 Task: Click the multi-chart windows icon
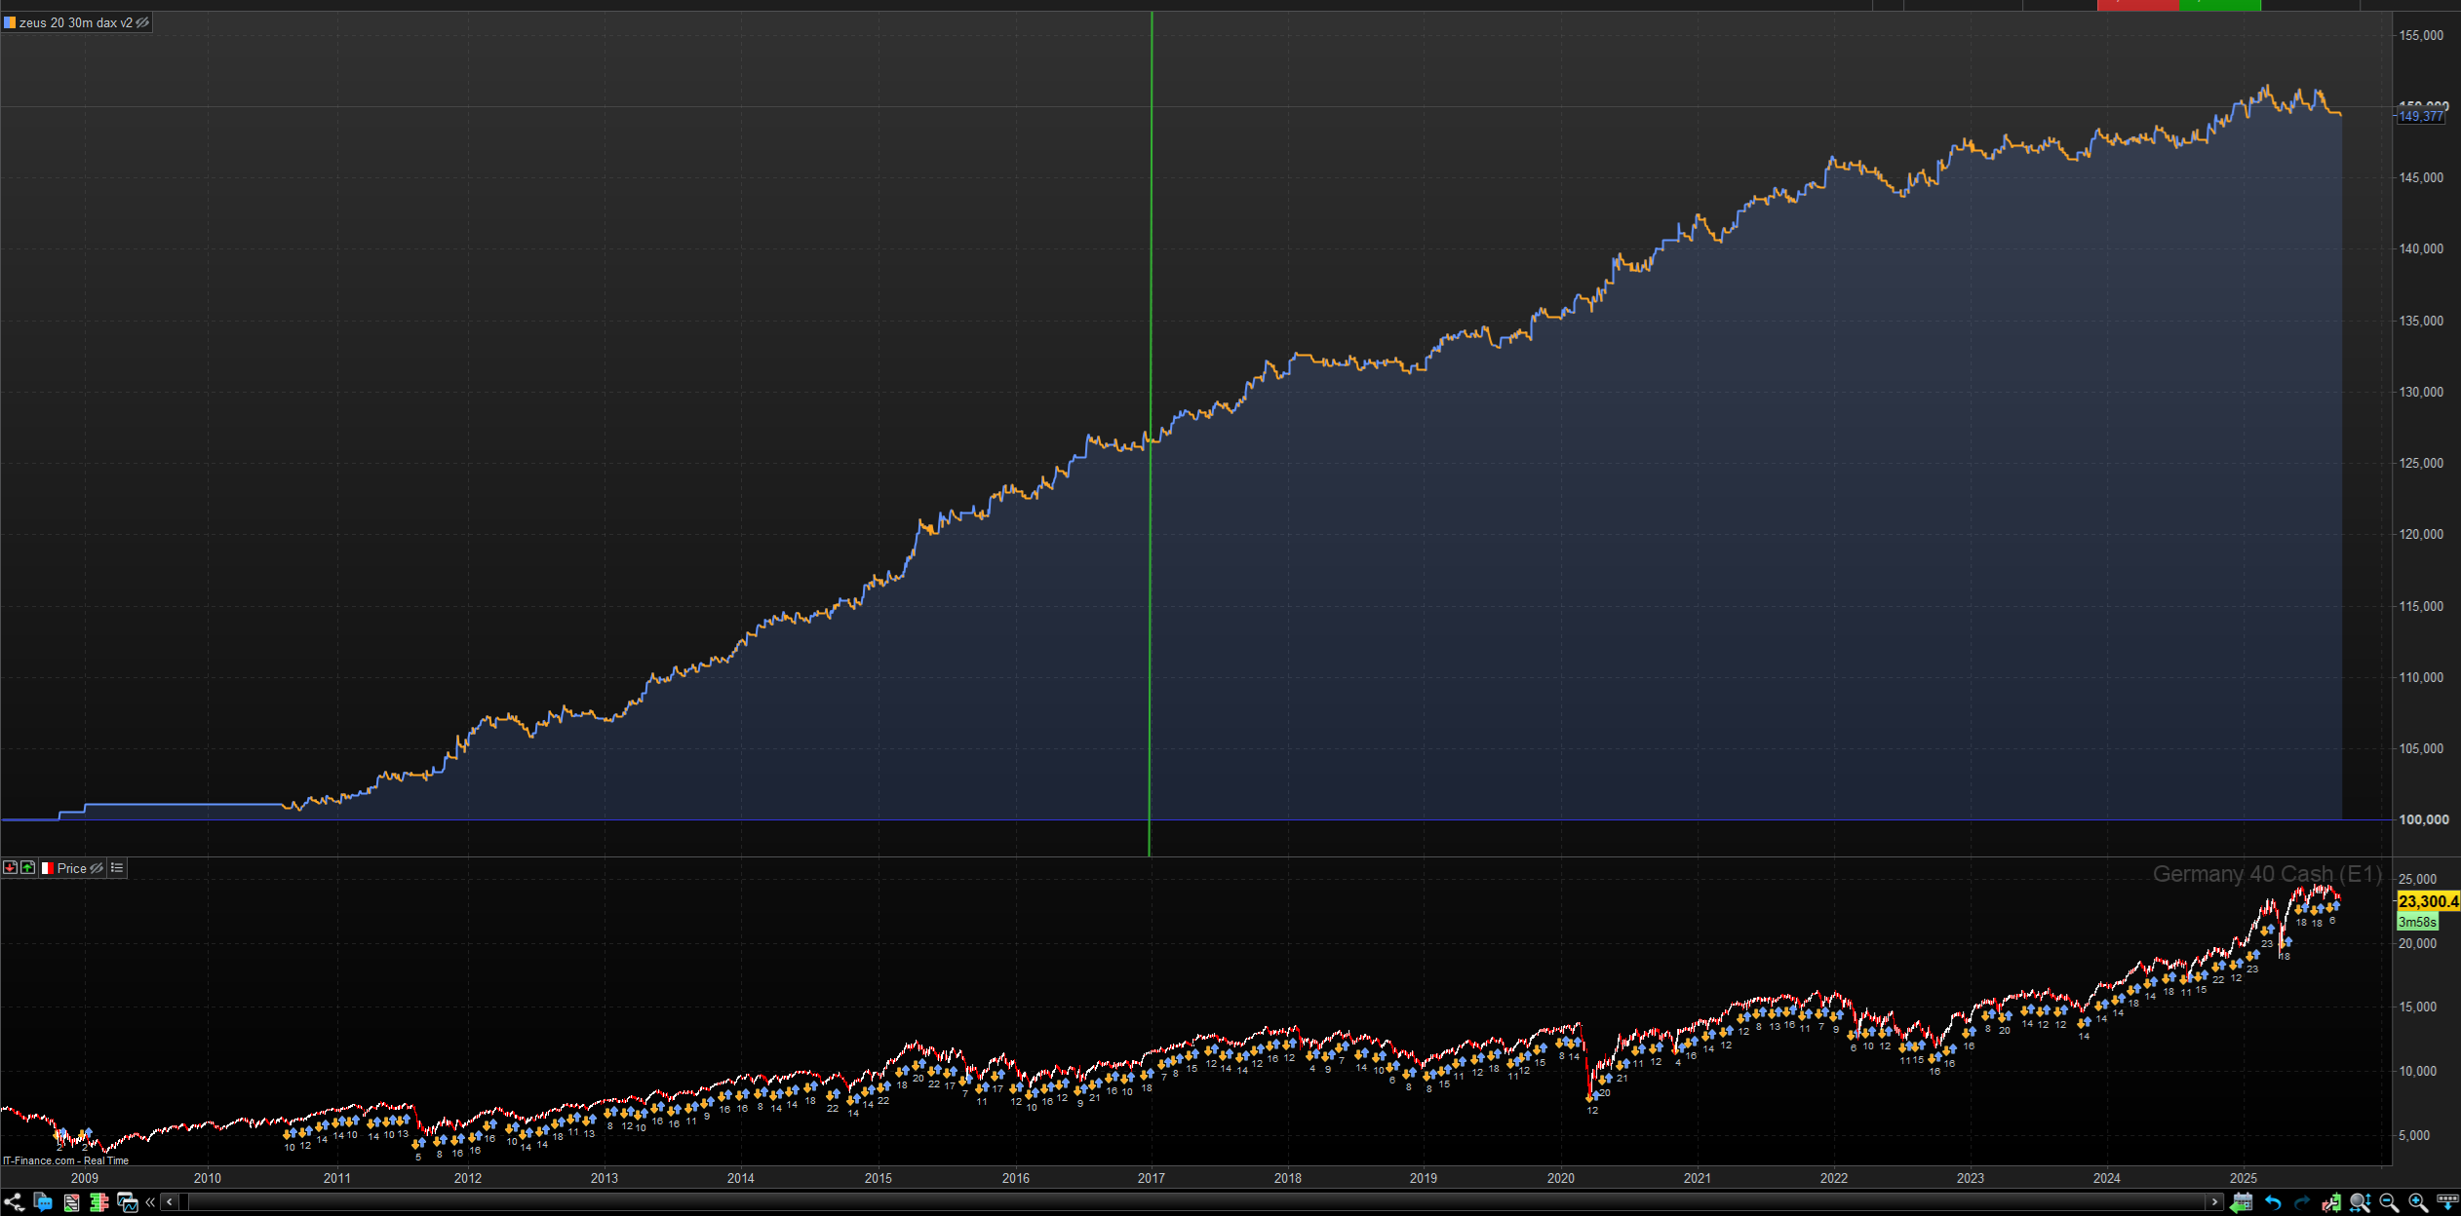(127, 1202)
